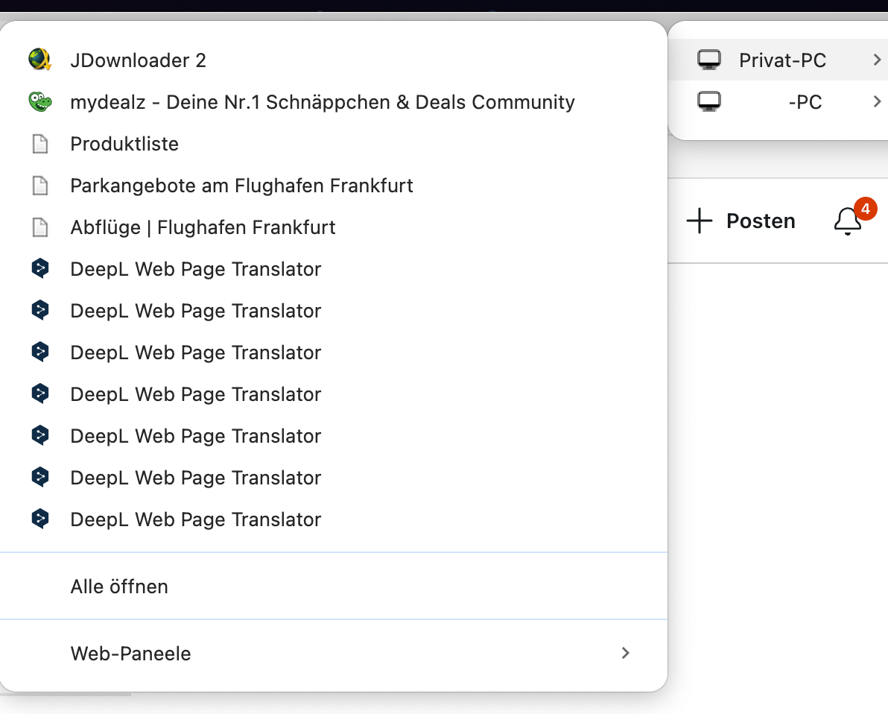Click the page icon beside Abflüge
This screenshot has height=714, width=888.
pyautogui.click(x=40, y=227)
